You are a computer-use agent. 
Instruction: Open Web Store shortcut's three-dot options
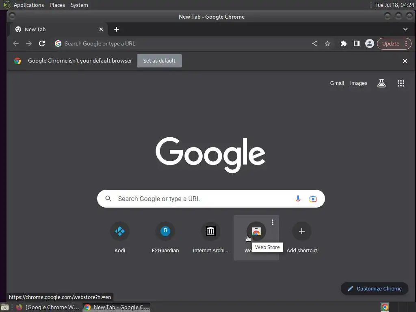click(x=273, y=222)
